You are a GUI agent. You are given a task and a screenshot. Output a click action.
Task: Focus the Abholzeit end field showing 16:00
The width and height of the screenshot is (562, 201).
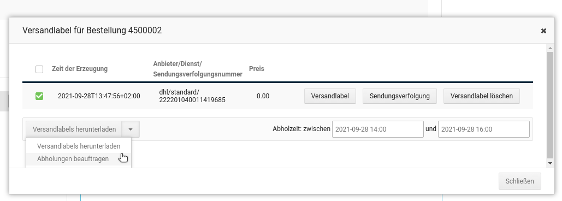tap(483, 129)
